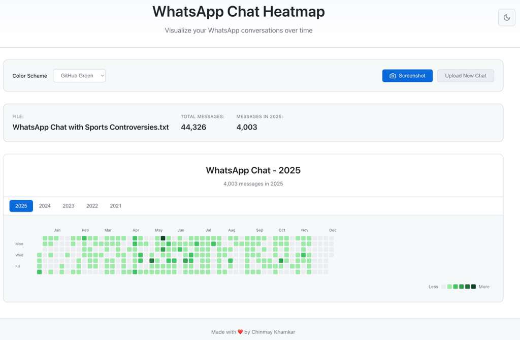
Task: Open the Color Scheme dropdown
Action: (x=79, y=76)
